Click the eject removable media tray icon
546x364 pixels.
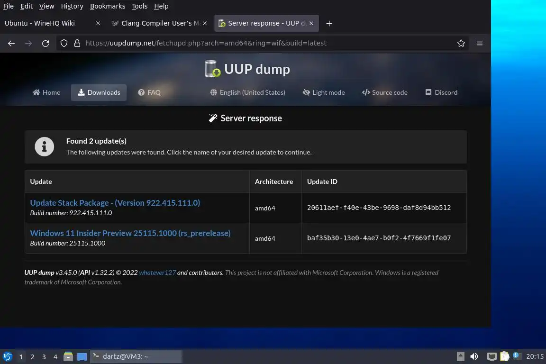pyautogui.click(x=460, y=356)
